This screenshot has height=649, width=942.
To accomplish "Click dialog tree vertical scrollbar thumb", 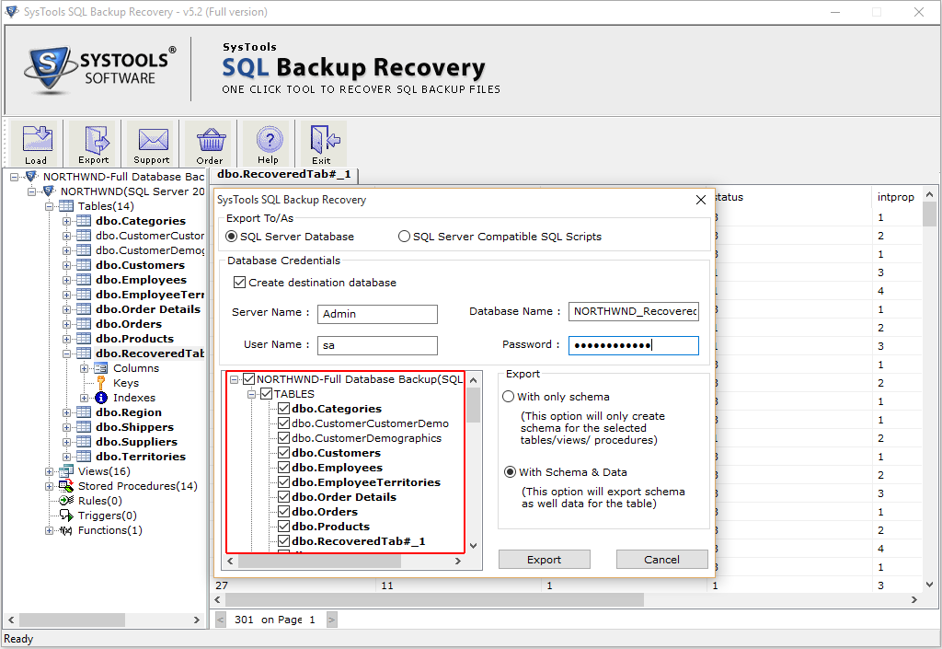I will tap(474, 405).
